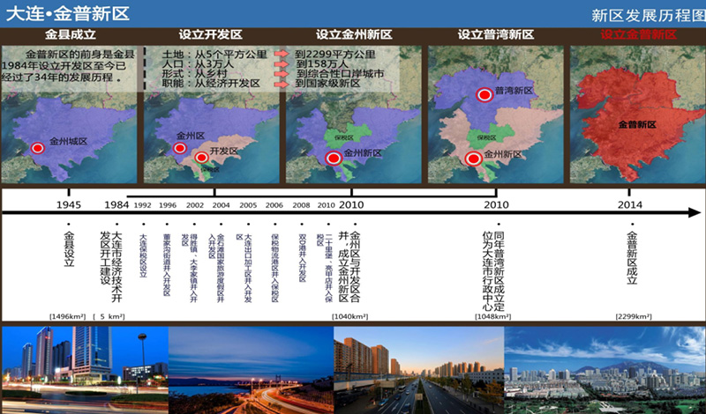
Task: Select the 金县成立 heading
Action: (x=71, y=34)
